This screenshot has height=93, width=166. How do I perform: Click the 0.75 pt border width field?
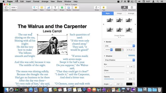(129, 50)
